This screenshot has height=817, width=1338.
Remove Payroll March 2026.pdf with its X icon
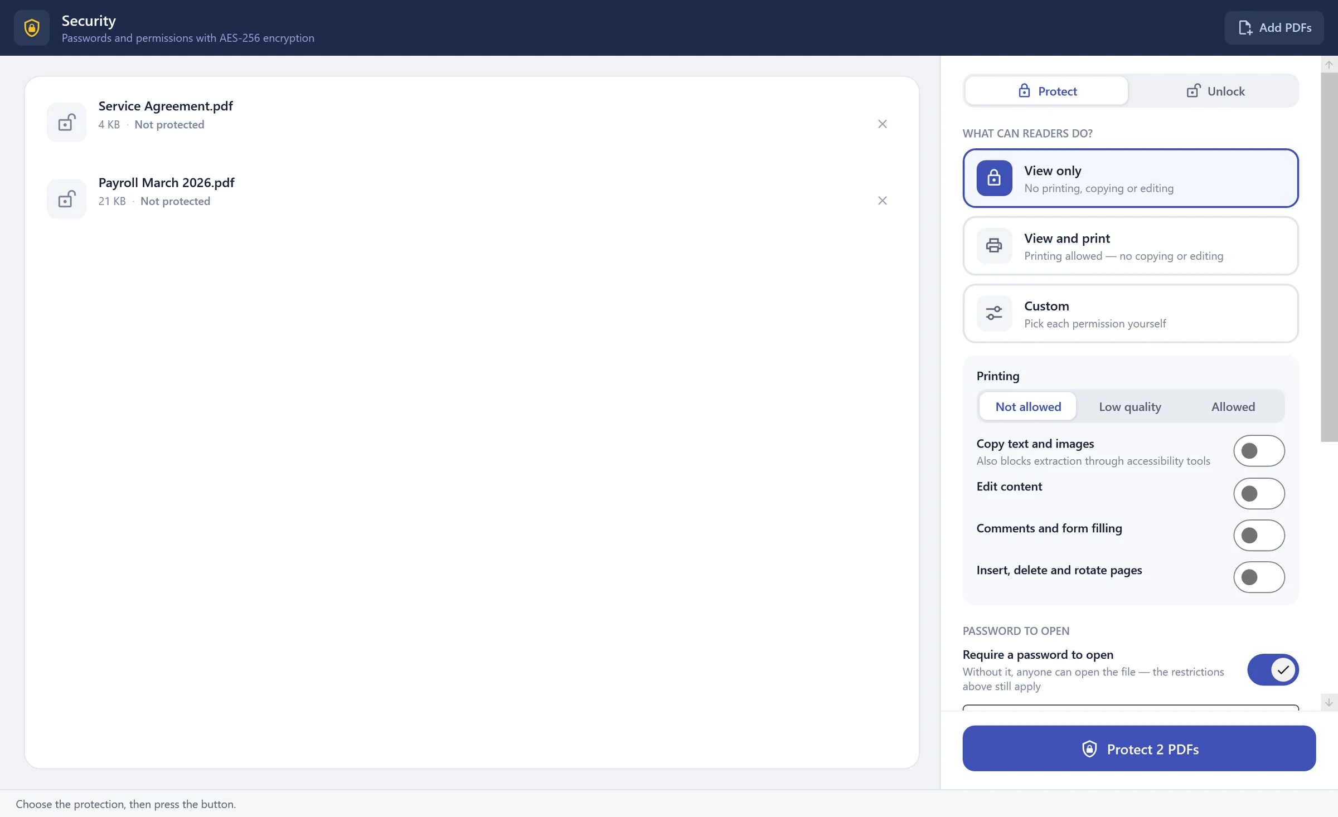tap(882, 201)
